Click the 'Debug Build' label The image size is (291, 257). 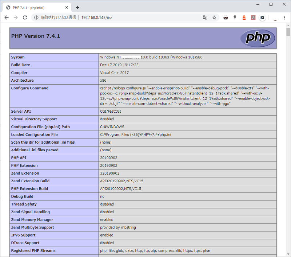pos(22,196)
